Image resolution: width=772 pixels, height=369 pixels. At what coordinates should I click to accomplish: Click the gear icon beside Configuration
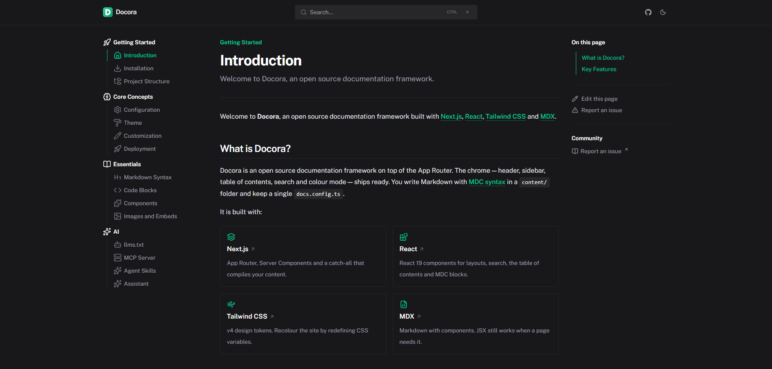tap(118, 110)
